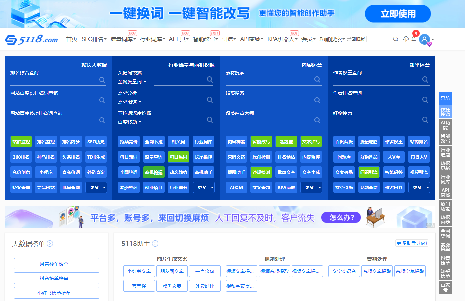Open AI检测 tool

pyautogui.click(x=236, y=188)
